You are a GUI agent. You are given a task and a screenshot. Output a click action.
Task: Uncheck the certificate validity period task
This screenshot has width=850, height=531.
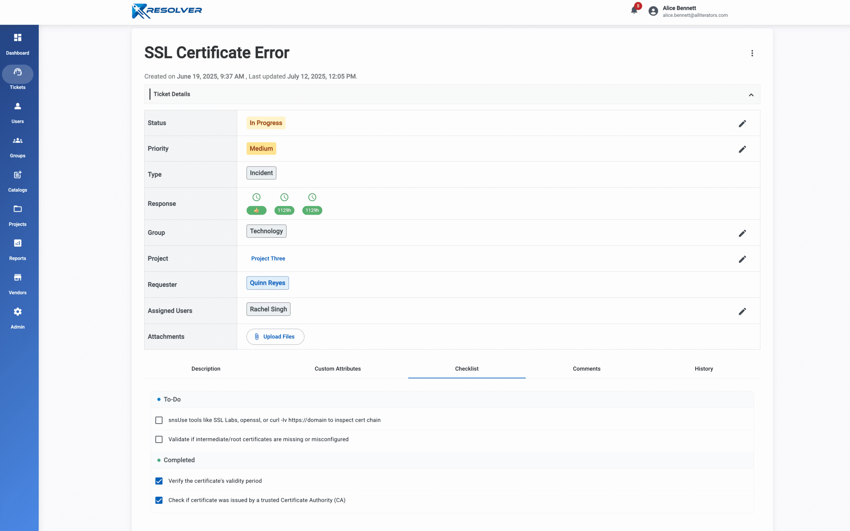pos(159,481)
